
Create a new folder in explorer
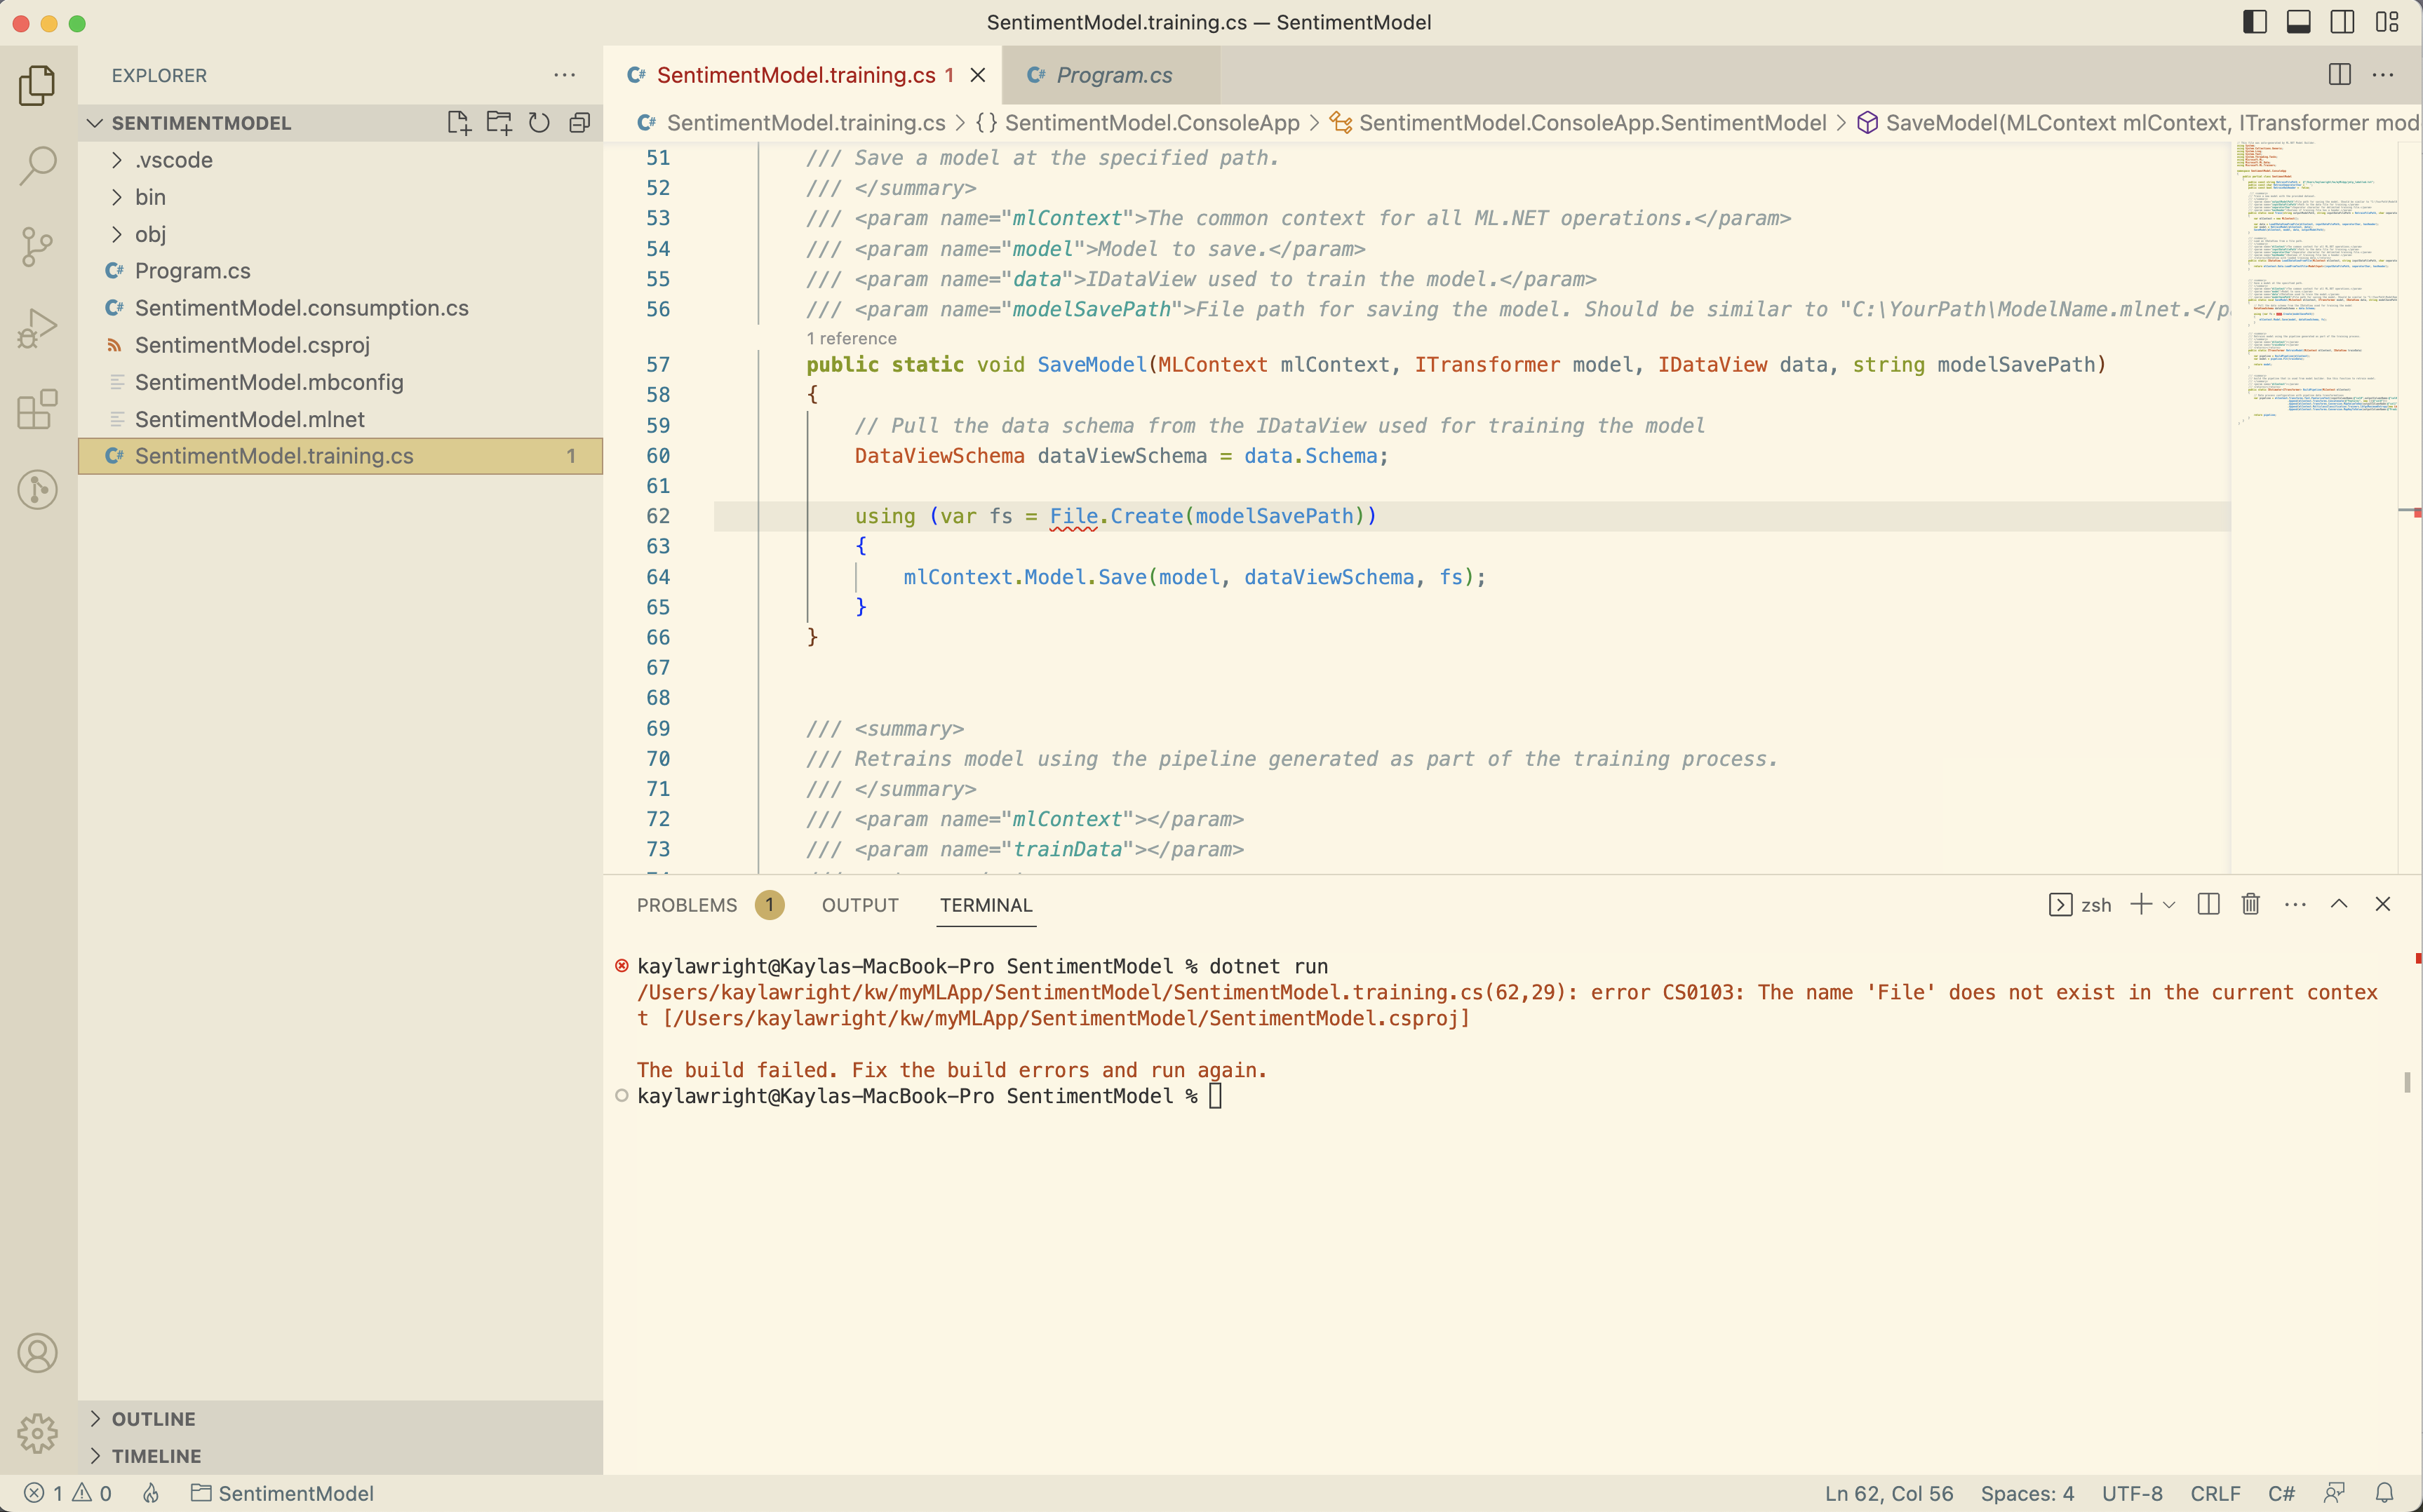499,123
